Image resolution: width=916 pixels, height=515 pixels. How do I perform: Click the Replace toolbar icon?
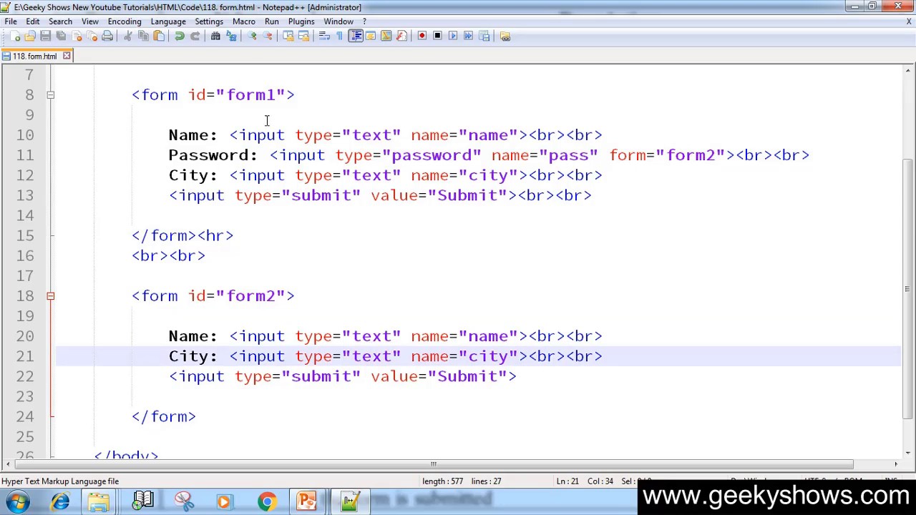231,36
